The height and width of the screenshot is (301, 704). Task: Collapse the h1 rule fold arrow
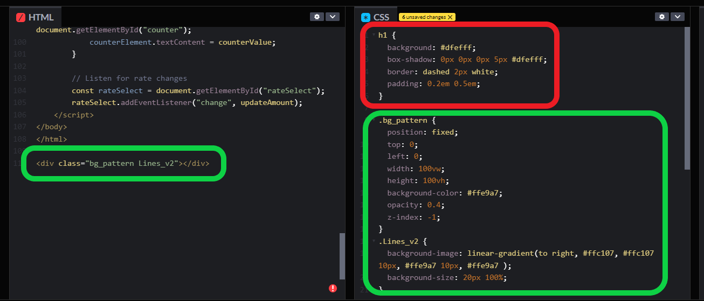(374, 35)
